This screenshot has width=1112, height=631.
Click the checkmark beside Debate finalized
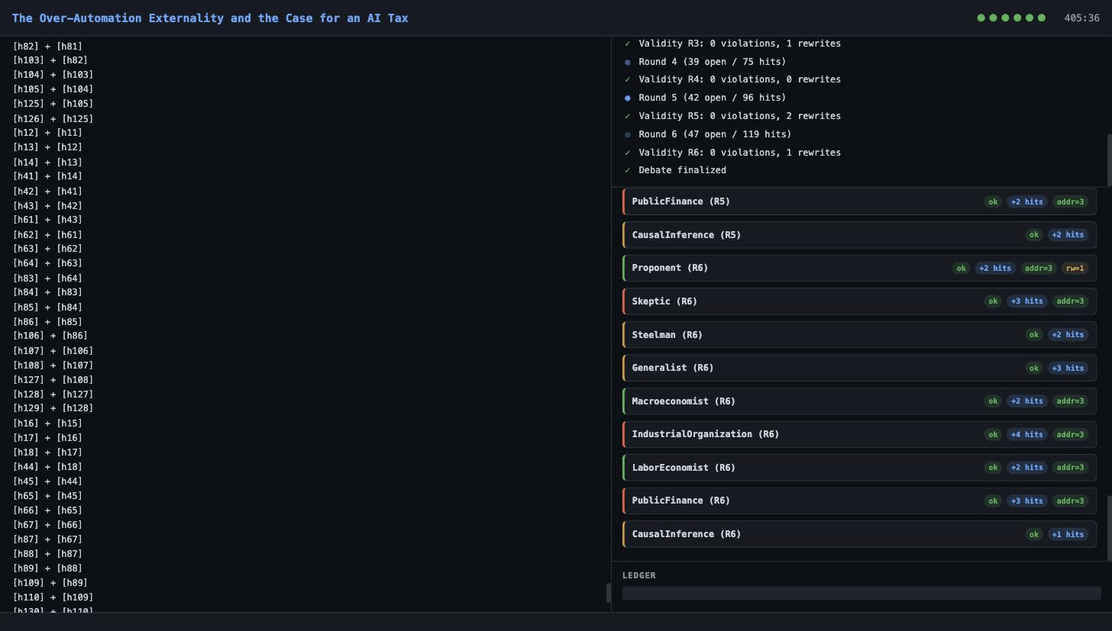(x=627, y=170)
